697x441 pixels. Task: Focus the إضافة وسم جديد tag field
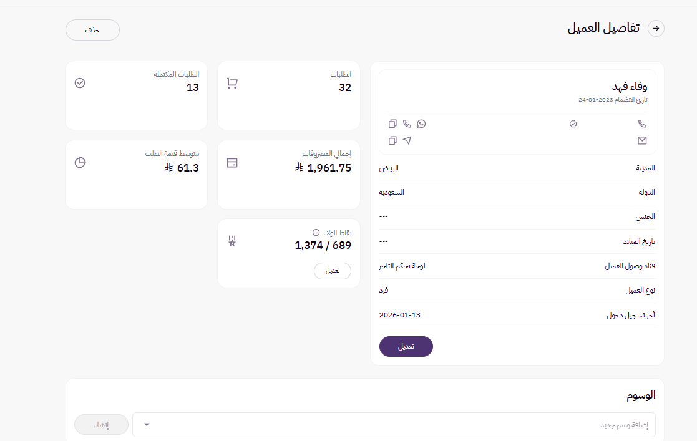point(399,425)
